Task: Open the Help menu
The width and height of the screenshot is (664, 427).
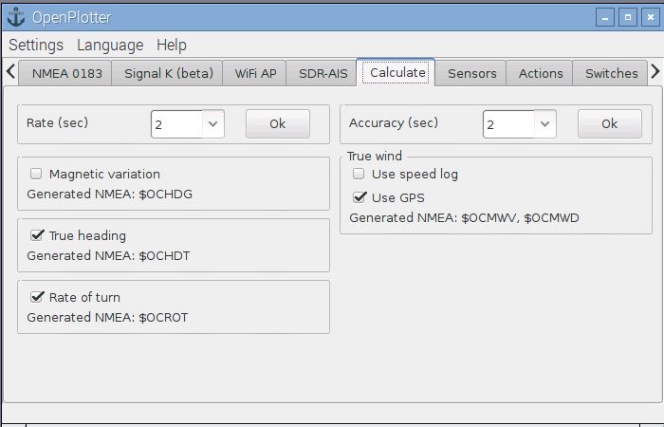Action: pos(172,45)
